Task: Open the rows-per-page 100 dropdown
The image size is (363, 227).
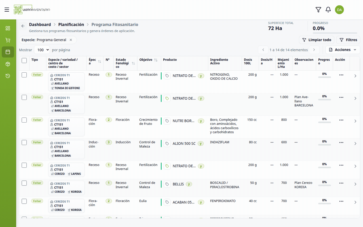Action: [42, 50]
